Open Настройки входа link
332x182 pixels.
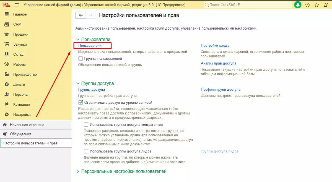click(215, 46)
